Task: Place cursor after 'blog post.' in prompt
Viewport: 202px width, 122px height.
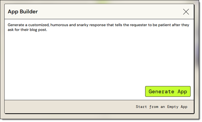Action: 47,30
